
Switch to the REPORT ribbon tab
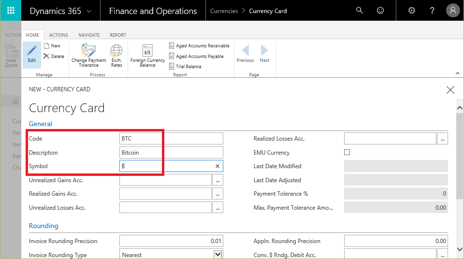(118, 35)
